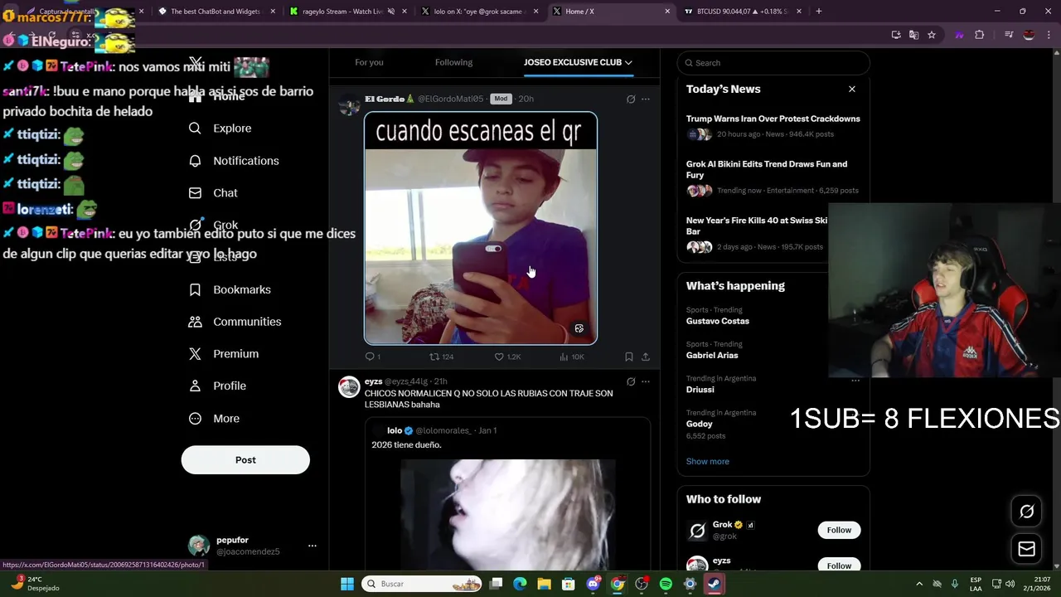Viewport: 1061px width, 597px height.
Task: Dismiss Today's News with X
Action: point(851,89)
